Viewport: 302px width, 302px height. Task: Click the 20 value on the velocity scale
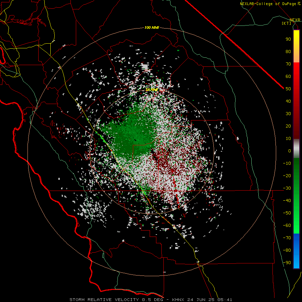click(288, 126)
